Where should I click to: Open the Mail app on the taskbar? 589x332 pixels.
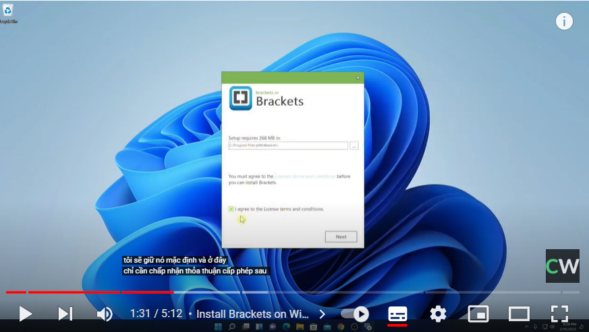[x=327, y=327]
